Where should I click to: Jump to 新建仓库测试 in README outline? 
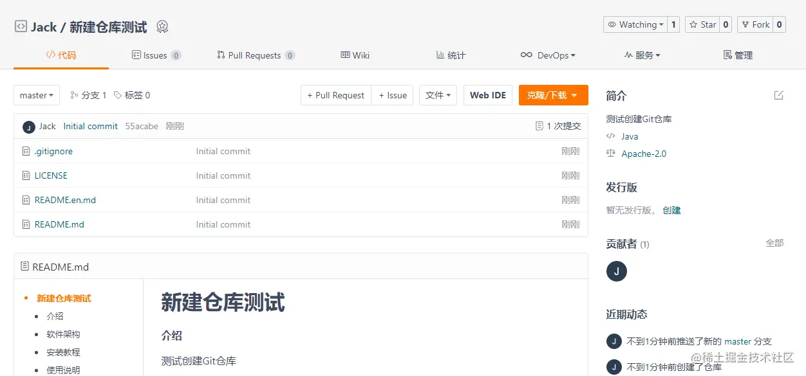(64, 298)
